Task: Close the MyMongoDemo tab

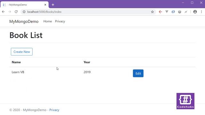Action: (x=45, y=5)
